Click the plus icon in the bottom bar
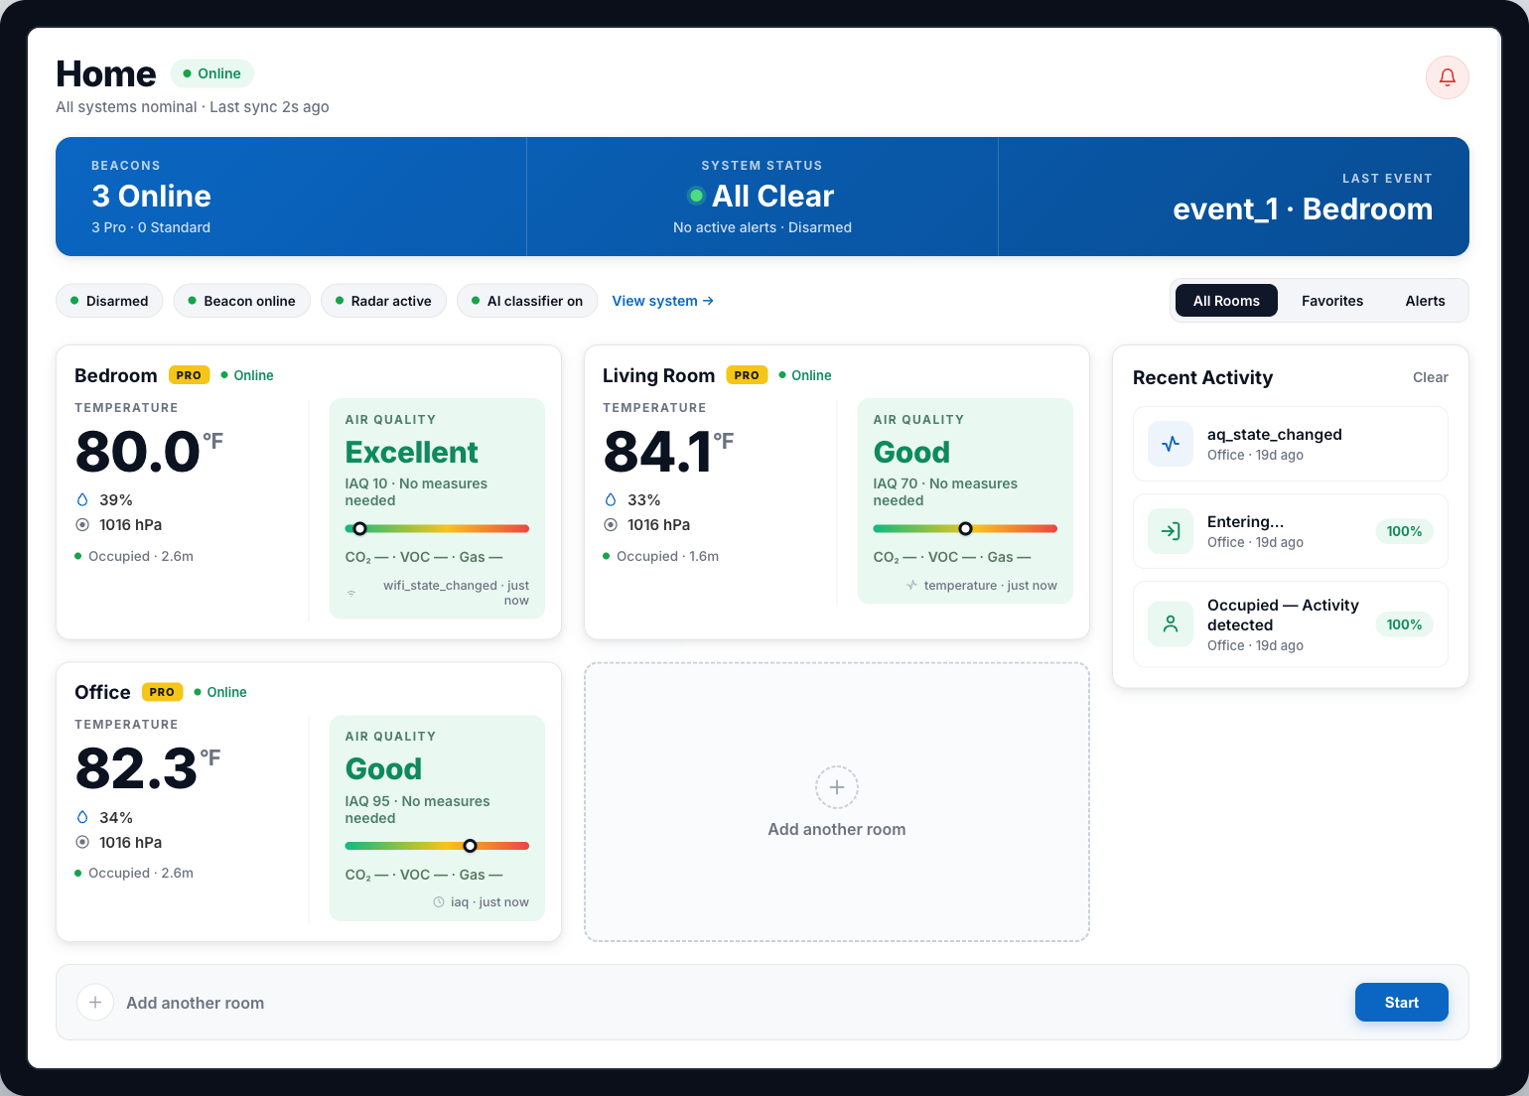1529x1096 pixels. (x=95, y=1003)
